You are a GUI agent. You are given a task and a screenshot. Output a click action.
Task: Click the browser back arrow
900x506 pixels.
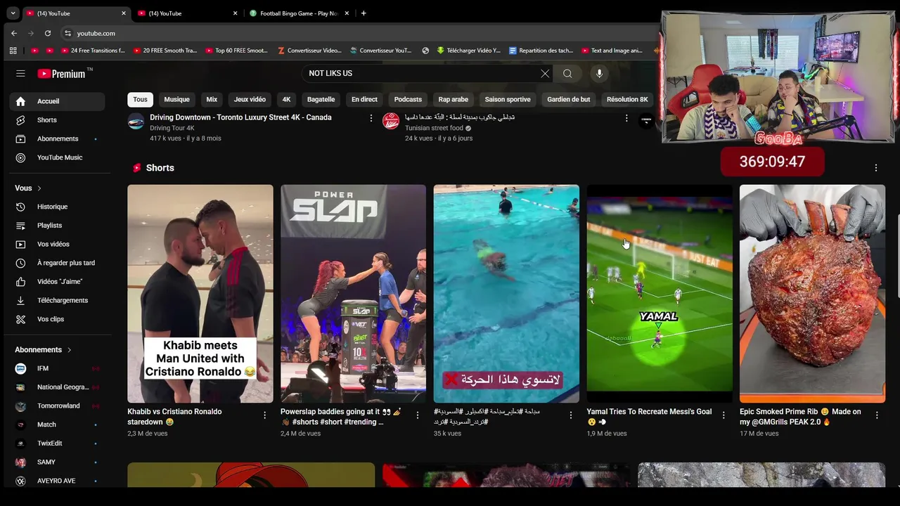[14, 33]
